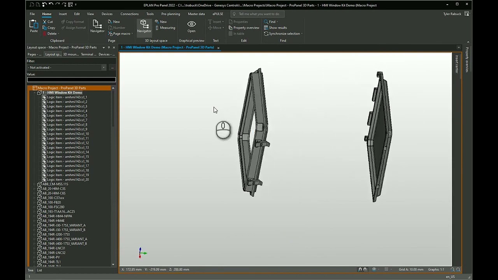The height and width of the screenshot is (280, 498).
Task: Toggle object snap magnet in status bar
Action: [360, 269]
